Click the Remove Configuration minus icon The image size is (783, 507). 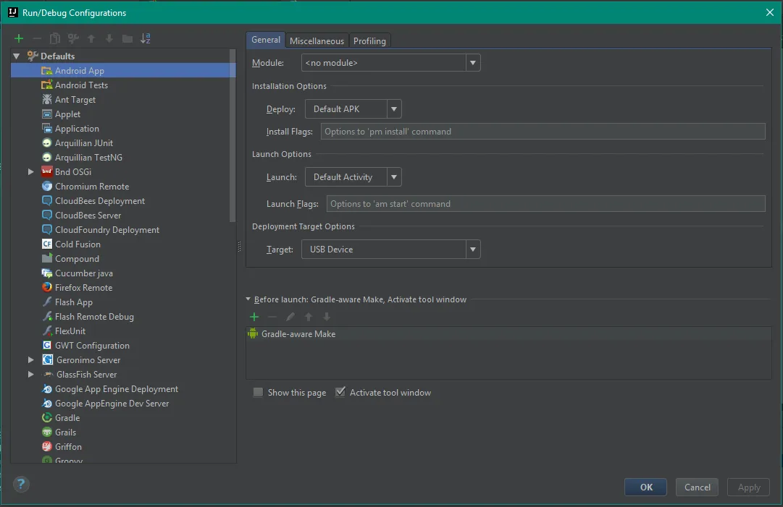(x=36, y=38)
